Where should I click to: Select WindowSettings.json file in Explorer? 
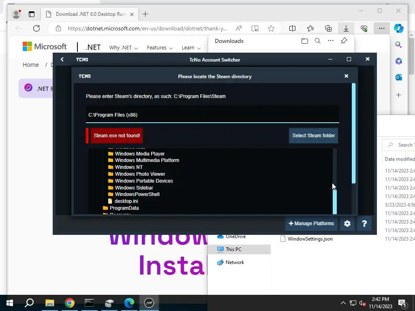tap(306, 239)
